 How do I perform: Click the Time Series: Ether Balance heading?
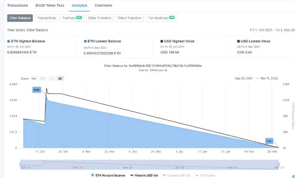click(28, 30)
